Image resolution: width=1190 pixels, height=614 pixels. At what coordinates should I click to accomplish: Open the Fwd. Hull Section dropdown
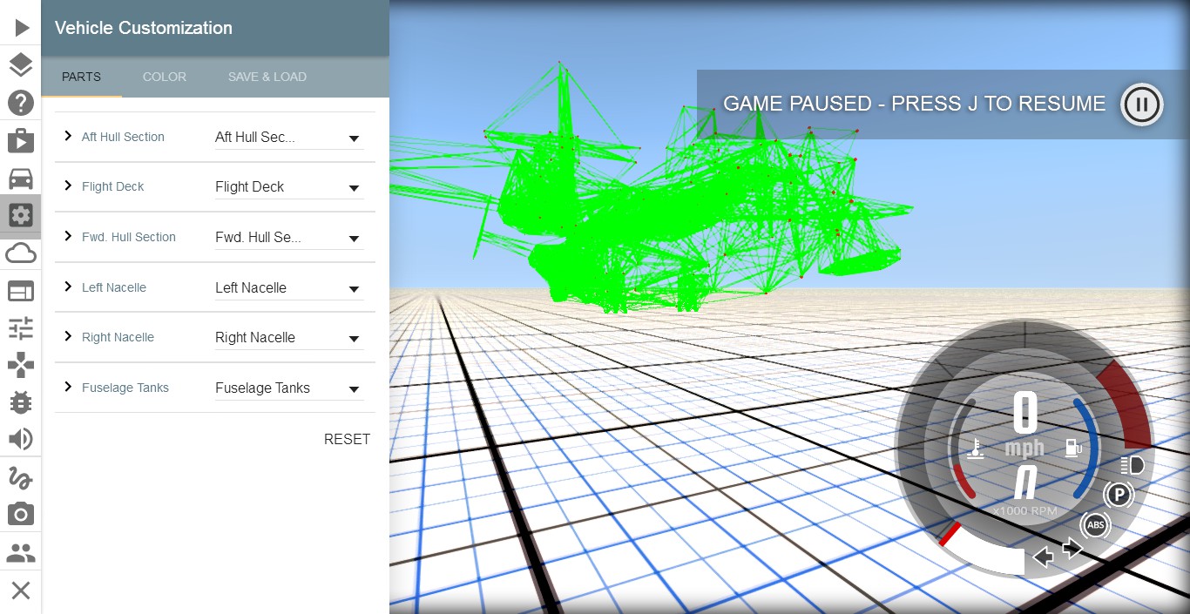tap(289, 238)
